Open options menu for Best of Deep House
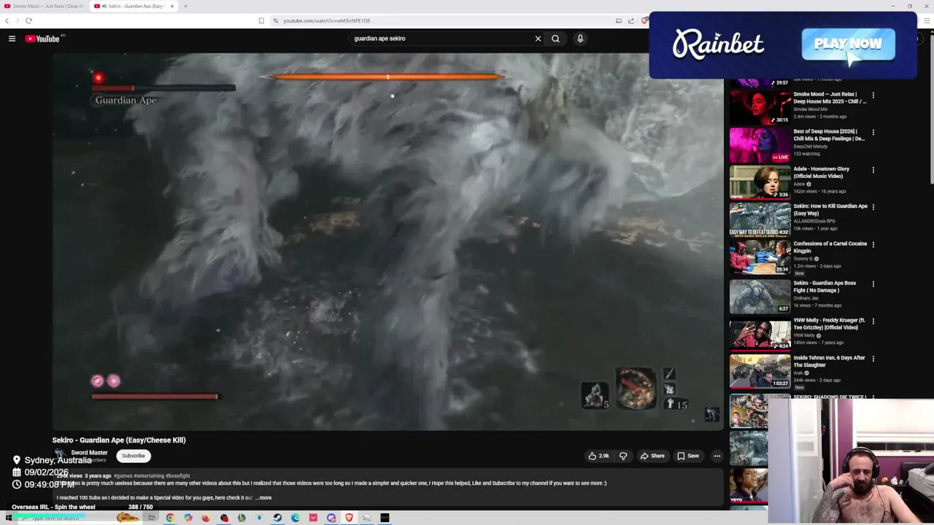 coord(873,133)
